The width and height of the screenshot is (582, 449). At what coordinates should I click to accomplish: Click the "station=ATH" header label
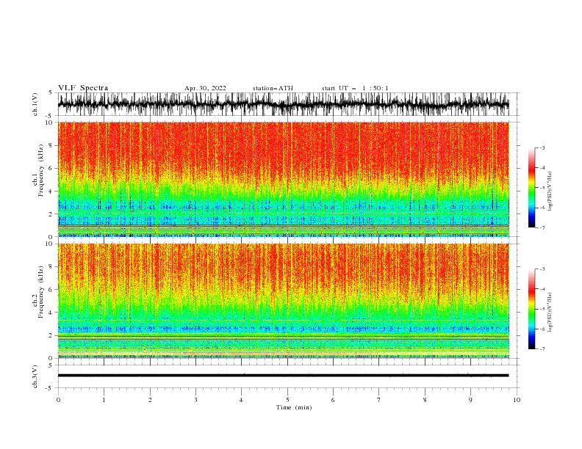click(273, 88)
